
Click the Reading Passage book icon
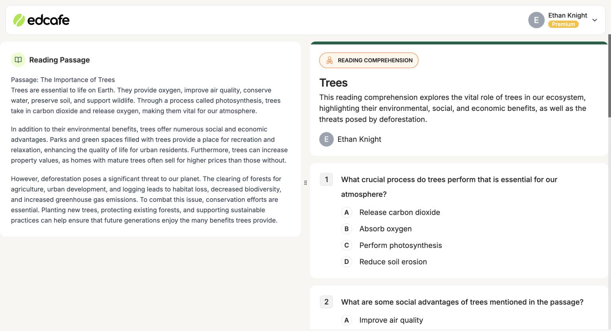(x=18, y=59)
